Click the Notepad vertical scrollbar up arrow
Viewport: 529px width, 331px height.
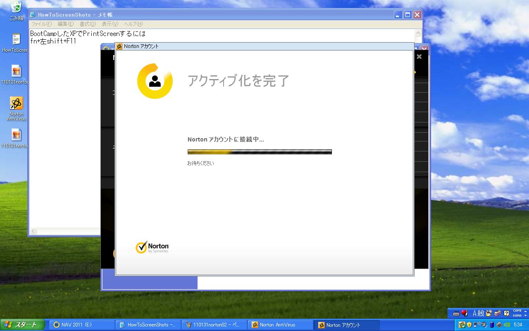point(418,33)
